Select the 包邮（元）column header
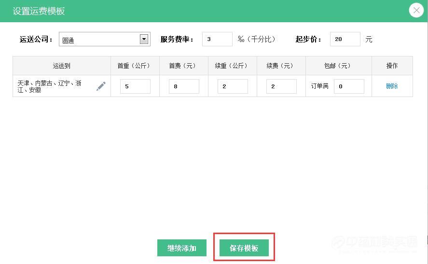Screen dimensions: 428x264 339,66
